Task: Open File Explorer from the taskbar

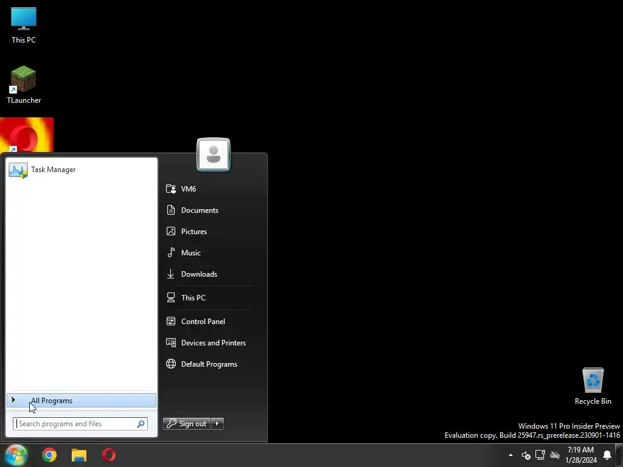Action: coord(79,455)
